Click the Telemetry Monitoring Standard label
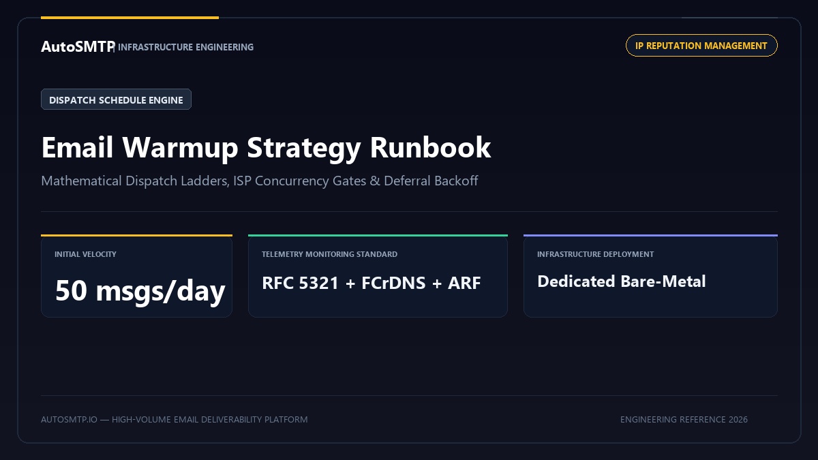 point(329,254)
